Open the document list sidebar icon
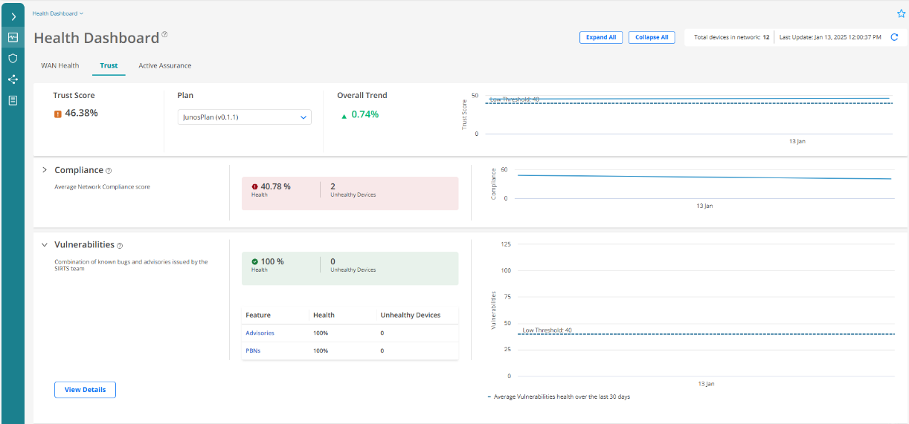Screen dimensions: 909x424 click(13, 100)
